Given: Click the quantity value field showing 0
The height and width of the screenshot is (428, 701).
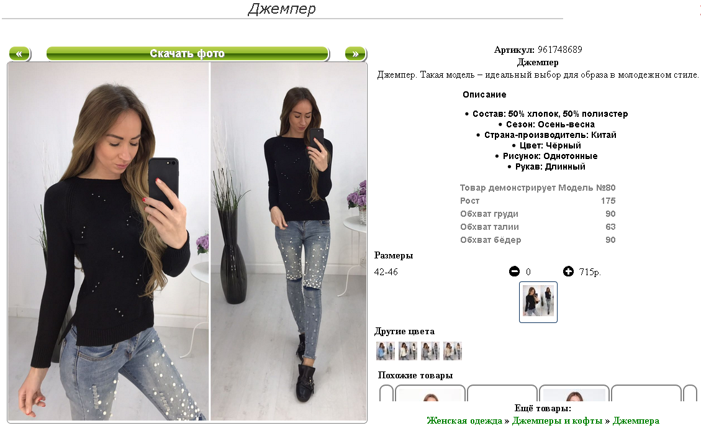Looking at the screenshot, I should tap(528, 272).
